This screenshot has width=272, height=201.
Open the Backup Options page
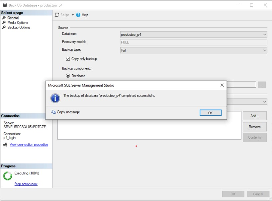[19, 28]
